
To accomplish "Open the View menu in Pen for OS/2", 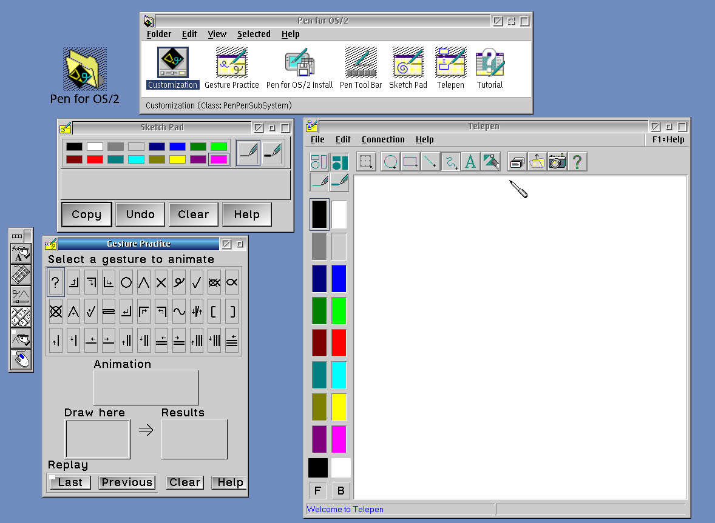I will coord(217,34).
